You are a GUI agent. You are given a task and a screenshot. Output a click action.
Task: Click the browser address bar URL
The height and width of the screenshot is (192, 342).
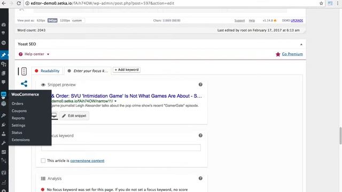[x=103, y=3]
